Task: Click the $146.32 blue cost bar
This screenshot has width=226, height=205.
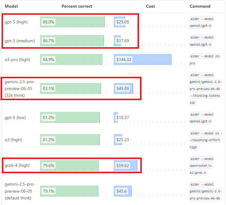Action: [x=142, y=59]
